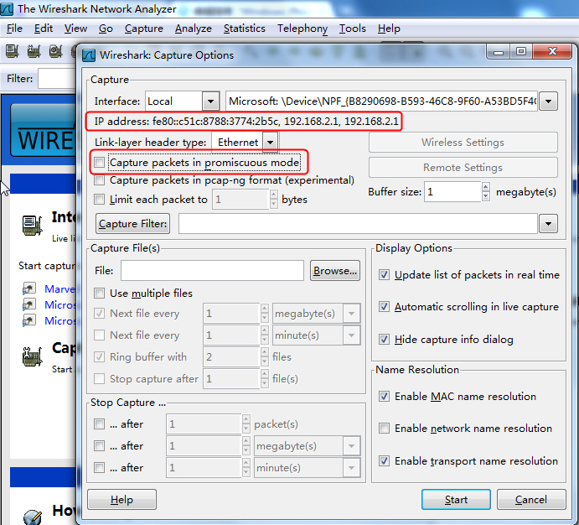Click the interface list toolbar icon in main window
Image resolution: width=579 pixels, height=525 pixels.
[x=13, y=51]
